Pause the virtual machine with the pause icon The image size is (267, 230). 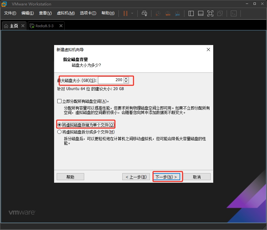coord(125,13)
